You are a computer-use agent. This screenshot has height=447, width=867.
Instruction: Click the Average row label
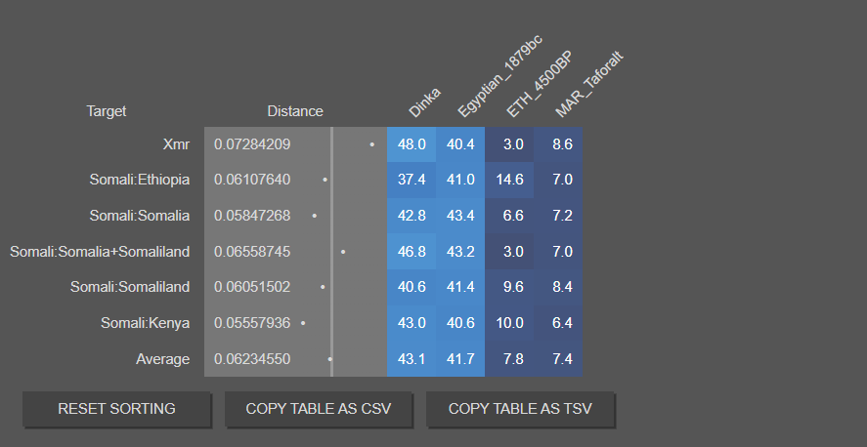pos(162,359)
